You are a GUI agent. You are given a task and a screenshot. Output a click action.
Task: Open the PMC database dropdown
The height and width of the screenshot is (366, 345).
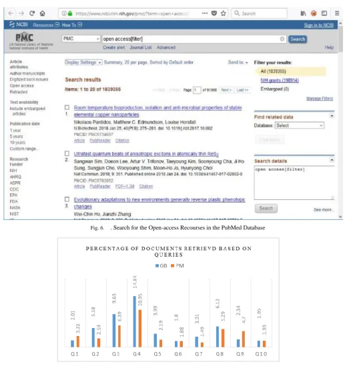click(x=81, y=39)
